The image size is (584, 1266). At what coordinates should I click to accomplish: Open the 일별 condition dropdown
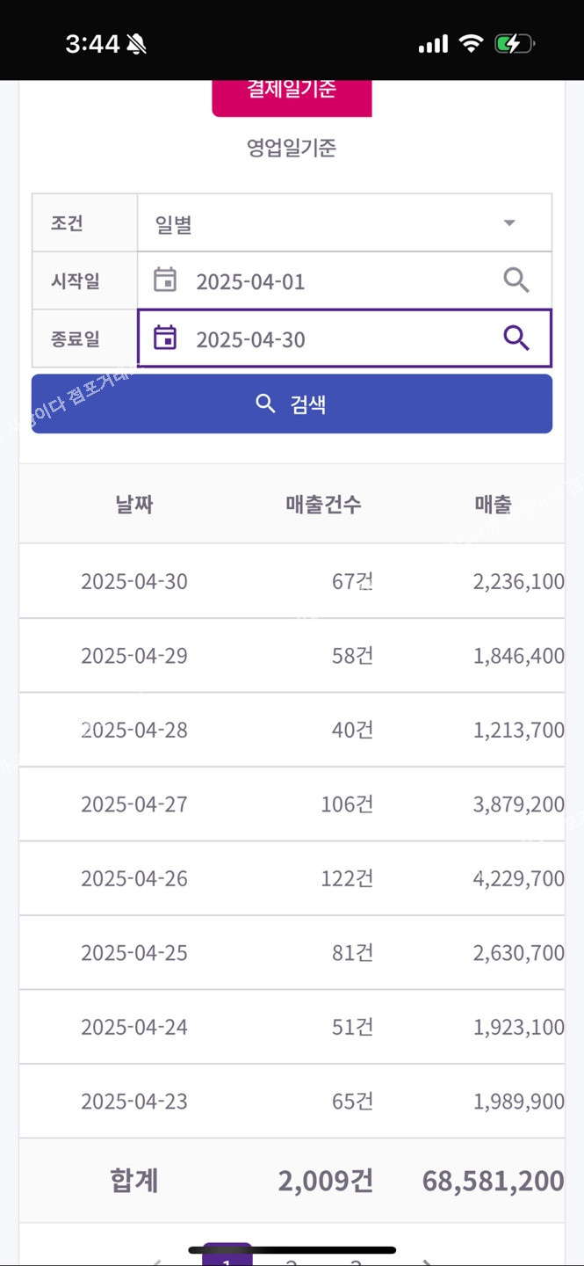tap(344, 223)
